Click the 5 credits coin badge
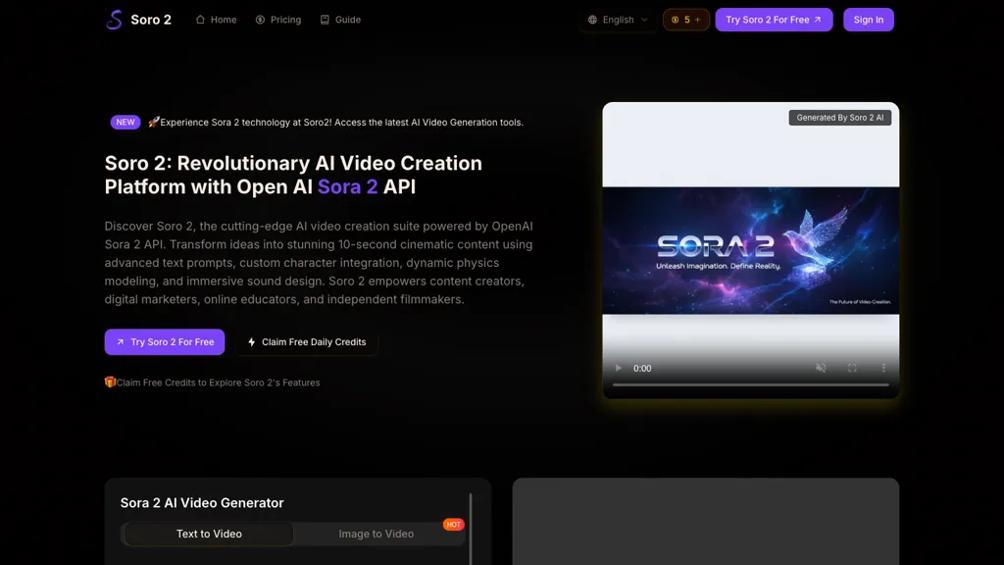Viewport: 1004px width, 565px height. point(685,20)
